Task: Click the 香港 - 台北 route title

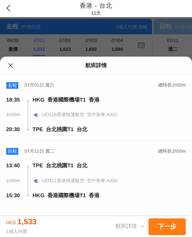Action: (x=96, y=6)
